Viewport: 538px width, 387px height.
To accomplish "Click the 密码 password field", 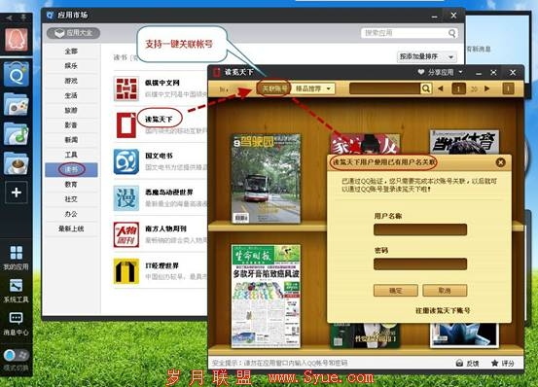I will [420, 264].
